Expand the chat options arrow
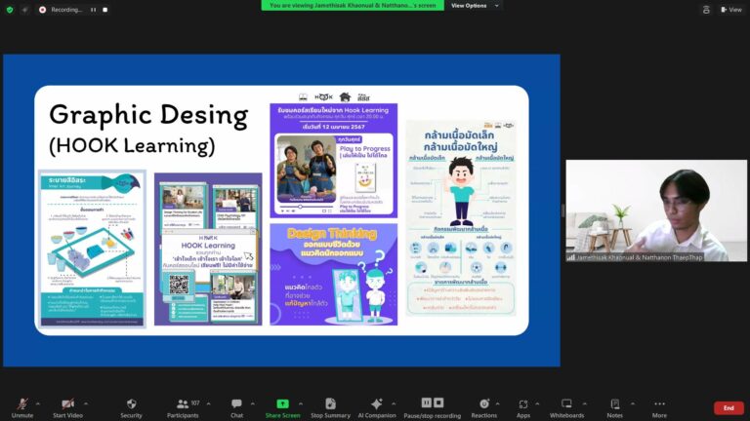 (253, 403)
